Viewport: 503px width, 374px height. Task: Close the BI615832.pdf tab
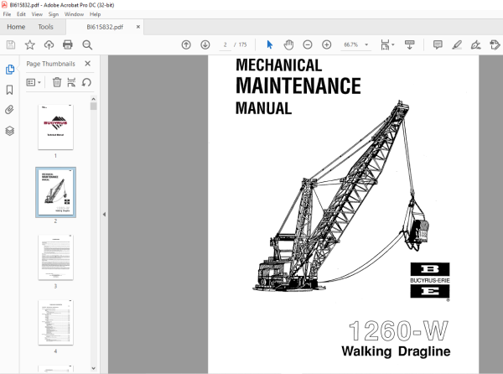pyautogui.click(x=138, y=27)
